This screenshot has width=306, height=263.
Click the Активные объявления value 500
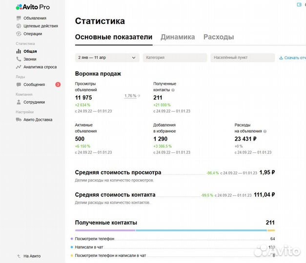80,139
